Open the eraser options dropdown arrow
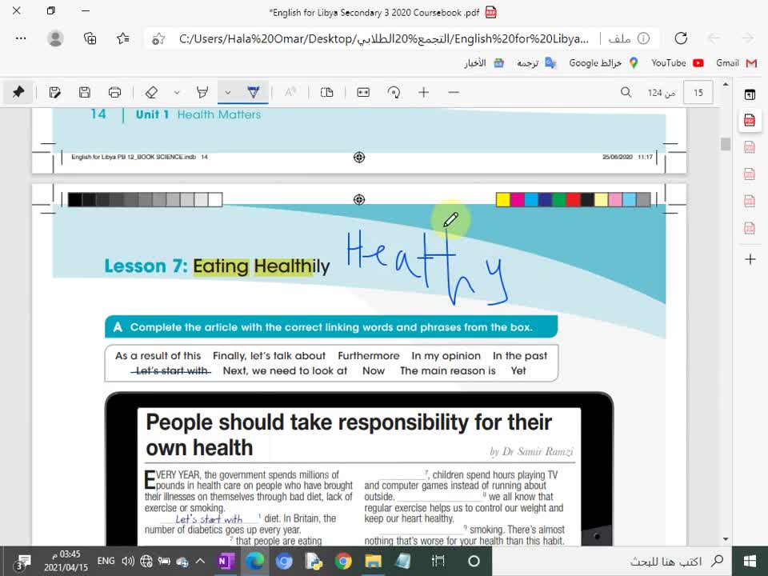 pos(177,92)
